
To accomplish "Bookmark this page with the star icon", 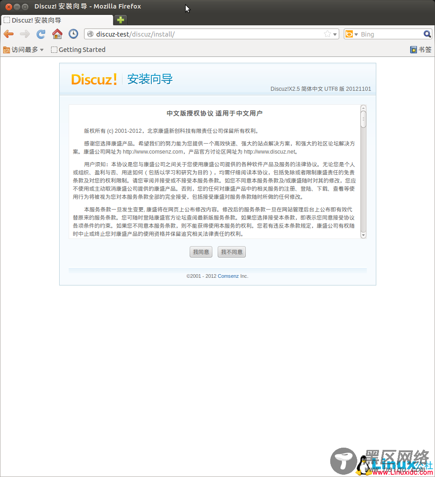I will pyautogui.click(x=327, y=34).
